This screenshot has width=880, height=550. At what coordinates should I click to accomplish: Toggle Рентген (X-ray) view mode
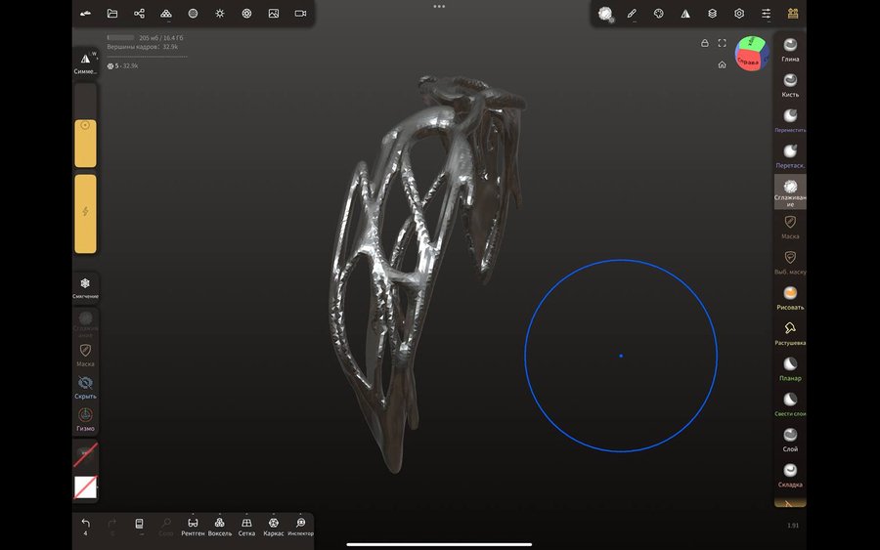point(193,527)
